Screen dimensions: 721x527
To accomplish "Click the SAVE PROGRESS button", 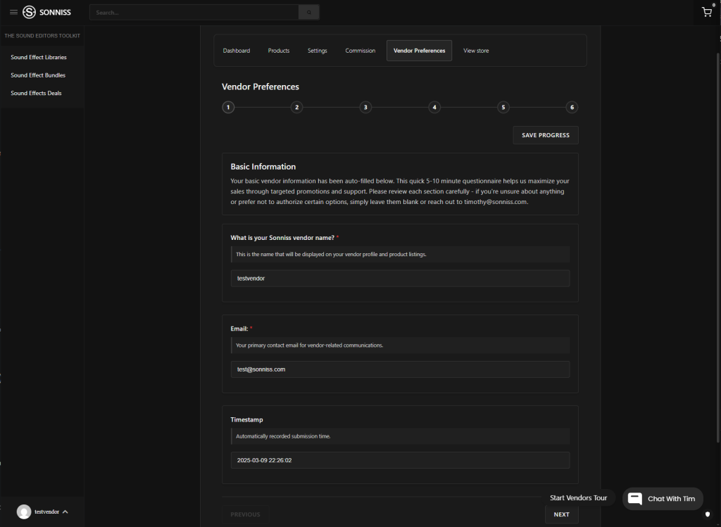I will pos(546,135).
